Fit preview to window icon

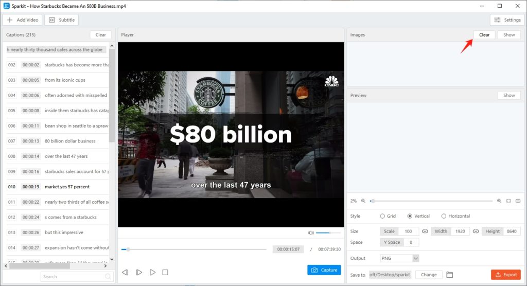click(508, 201)
